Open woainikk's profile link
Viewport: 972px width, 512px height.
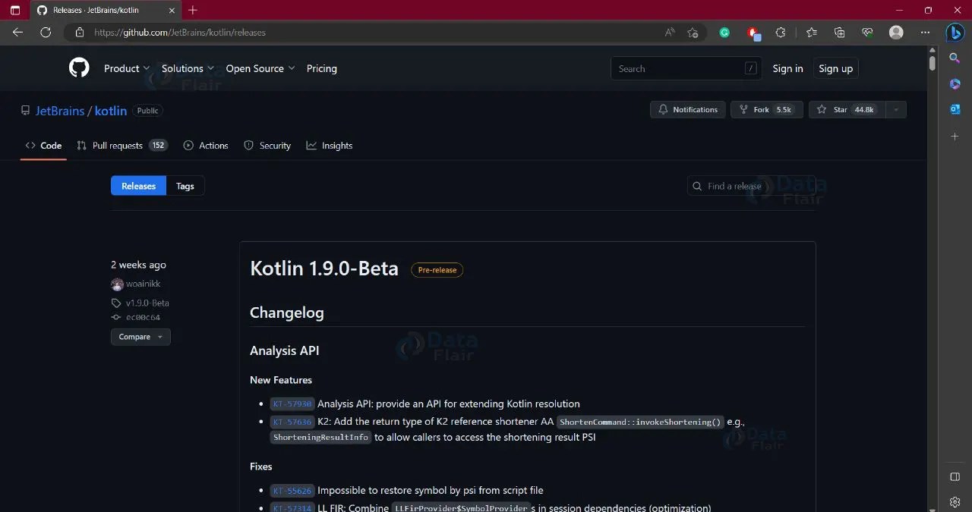(x=144, y=284)
